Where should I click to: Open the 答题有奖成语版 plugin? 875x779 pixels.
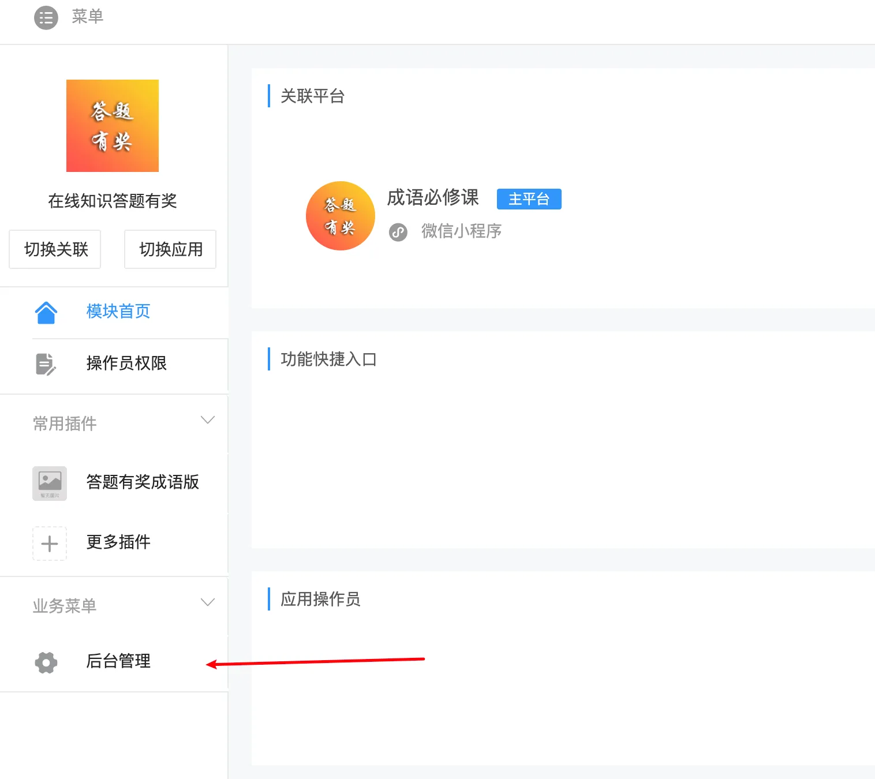pos(143,482)
